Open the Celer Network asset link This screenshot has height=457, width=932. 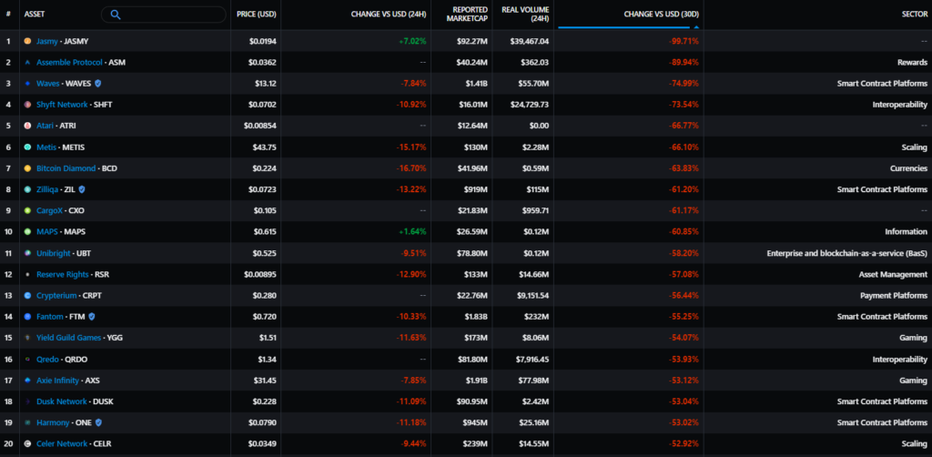[x=63, y=443]
